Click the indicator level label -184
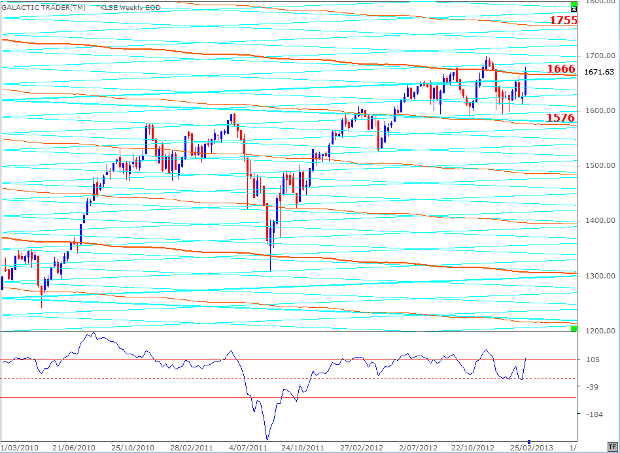 [x=594, y=414]
